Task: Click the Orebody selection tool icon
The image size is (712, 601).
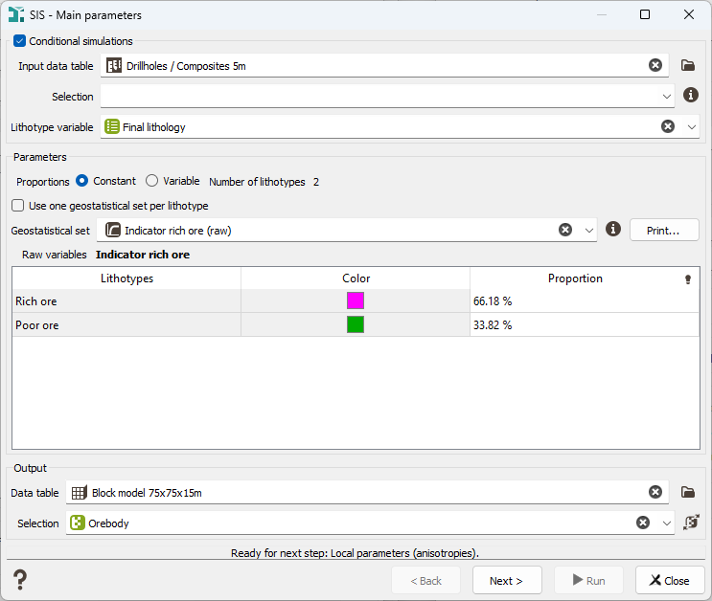Action: (691, 523)
